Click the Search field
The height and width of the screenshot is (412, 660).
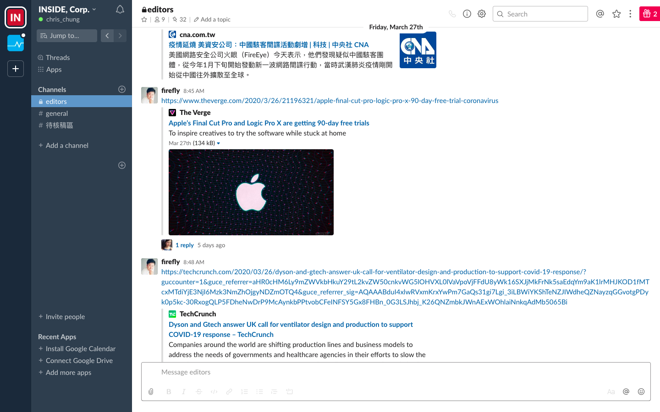[540, 14]
